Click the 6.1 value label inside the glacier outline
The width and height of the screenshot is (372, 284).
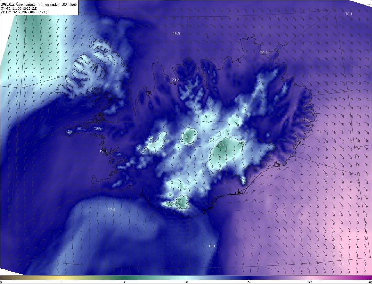pos(187,137)
